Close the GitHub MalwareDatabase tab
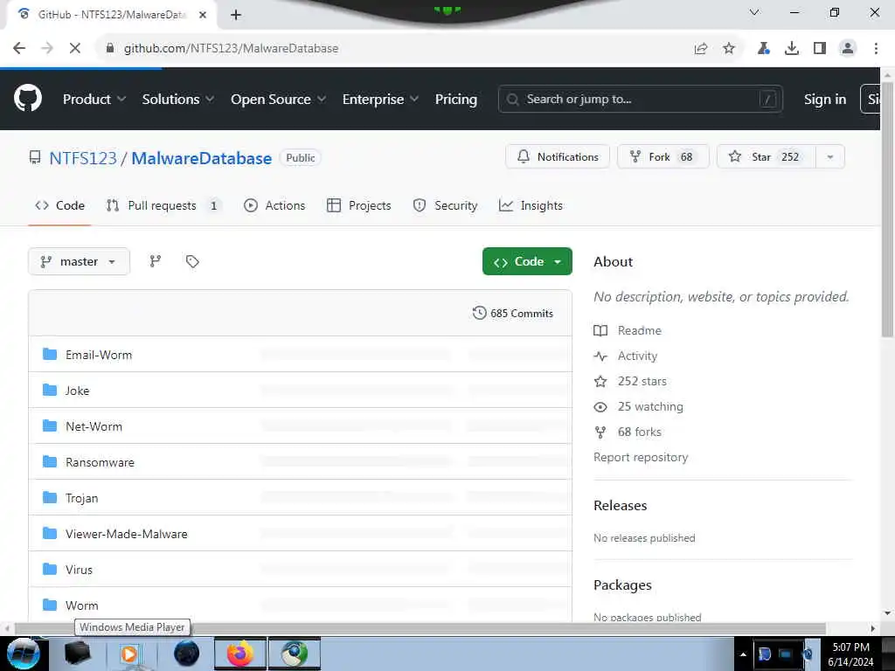 203,15
